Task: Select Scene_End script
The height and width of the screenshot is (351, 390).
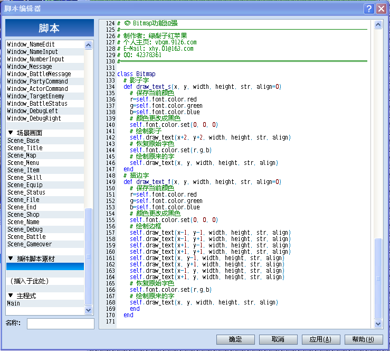Action: pos(45,207)
